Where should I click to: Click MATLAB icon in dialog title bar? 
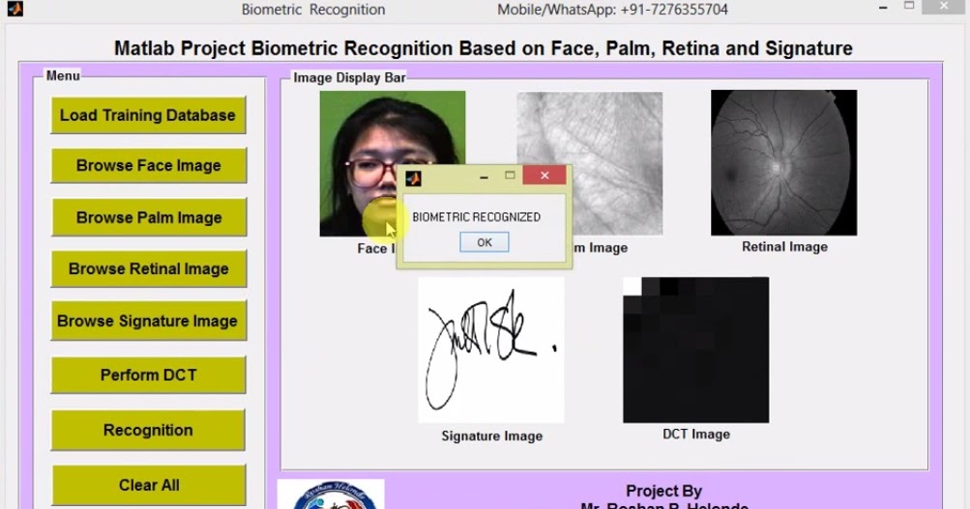pyautogui.click(x=413, y=179)
